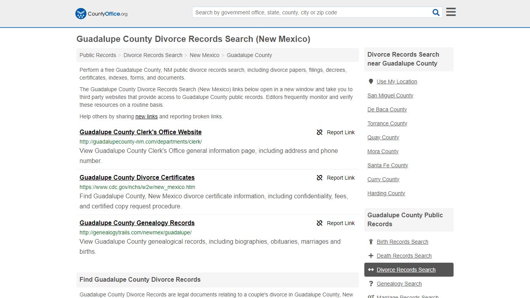Open San Miguel County

(x=390, y=95)
